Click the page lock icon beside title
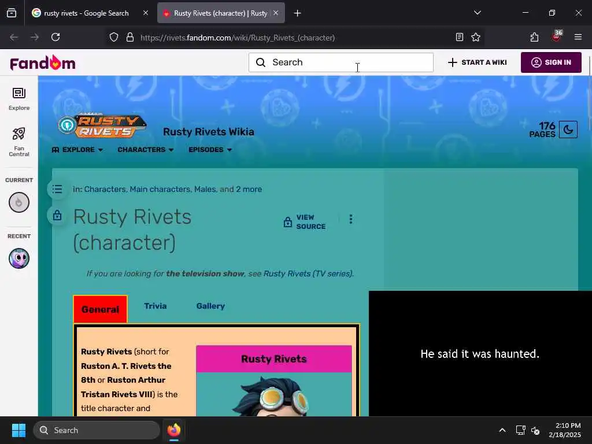This screenshot has width=592, height=444. click(57, 215)
